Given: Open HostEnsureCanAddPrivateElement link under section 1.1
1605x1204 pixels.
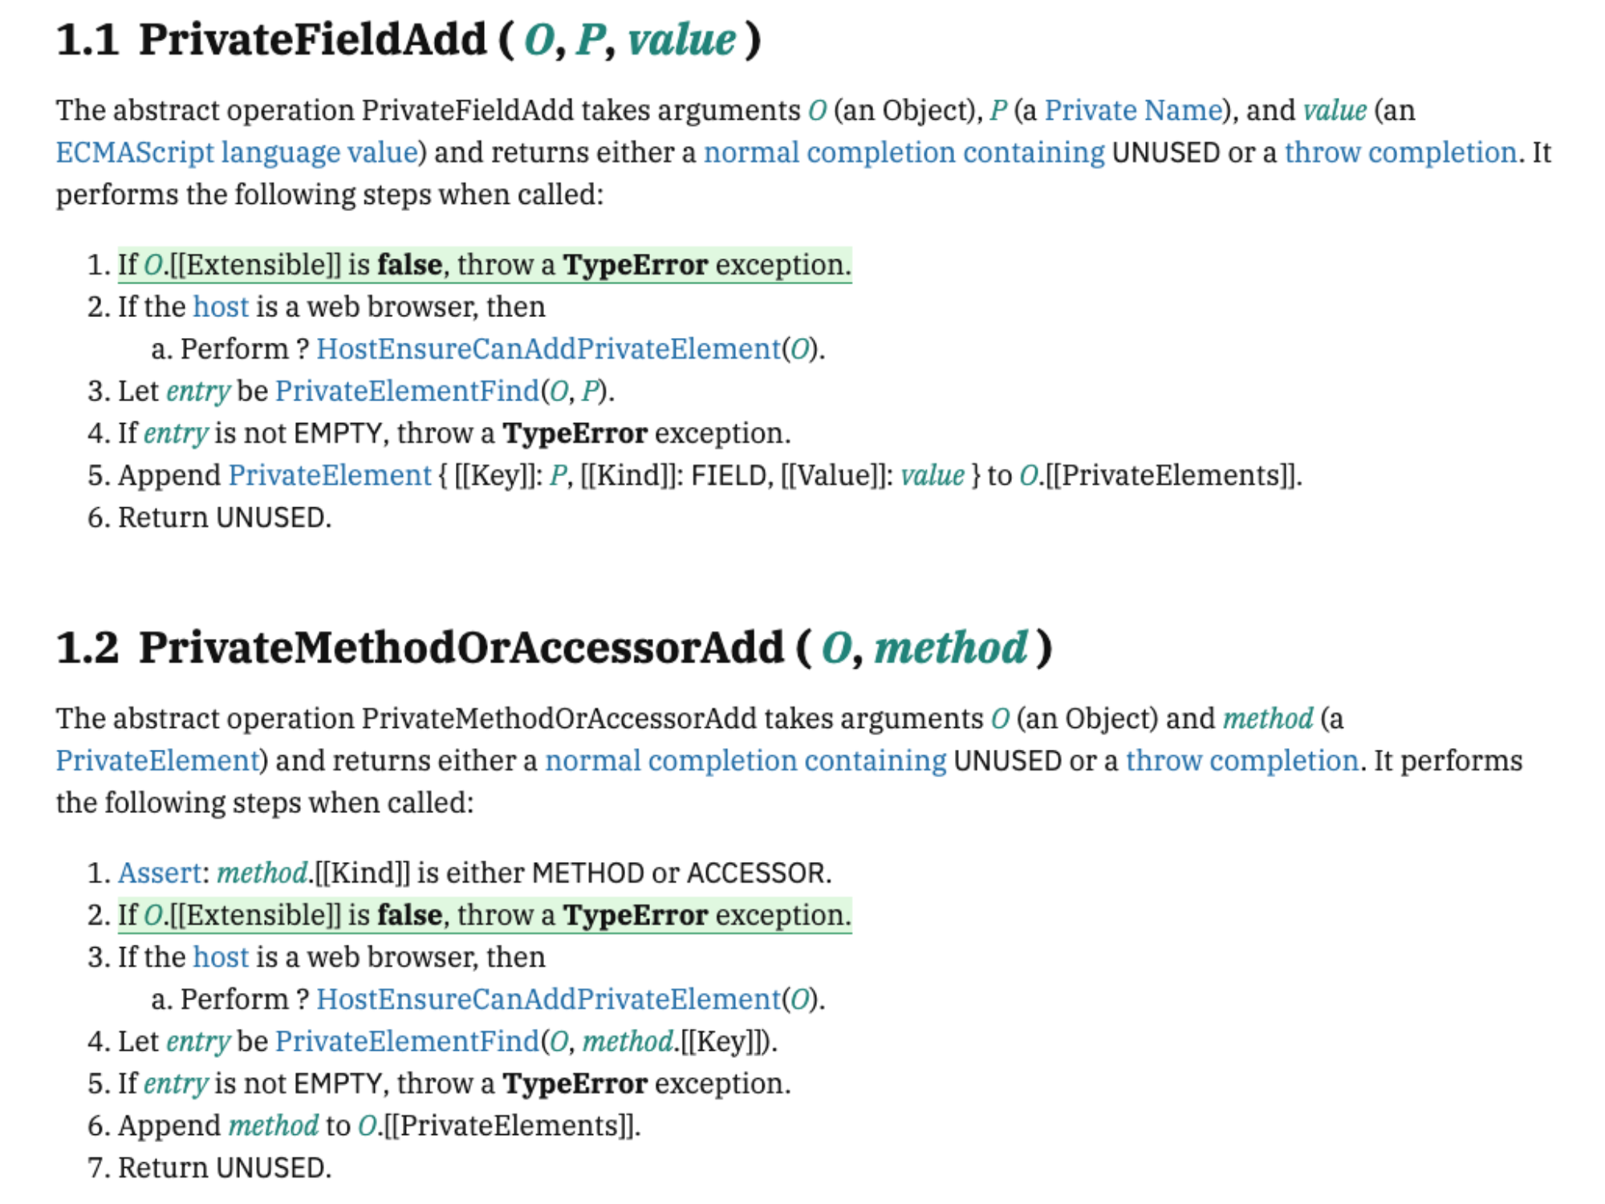Looking at the screenshot, I should pyautogui.click(x=548, y=349).
